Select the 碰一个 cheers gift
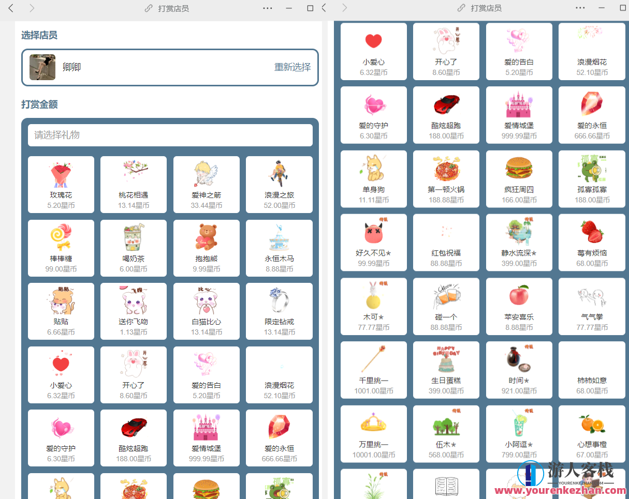This screenshot has height=499, width=629. pyautogui.click(x=446, y=307)
